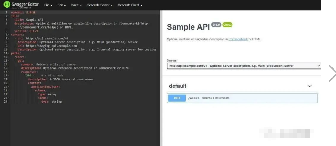Open the File menu

(x=48, y=5)
